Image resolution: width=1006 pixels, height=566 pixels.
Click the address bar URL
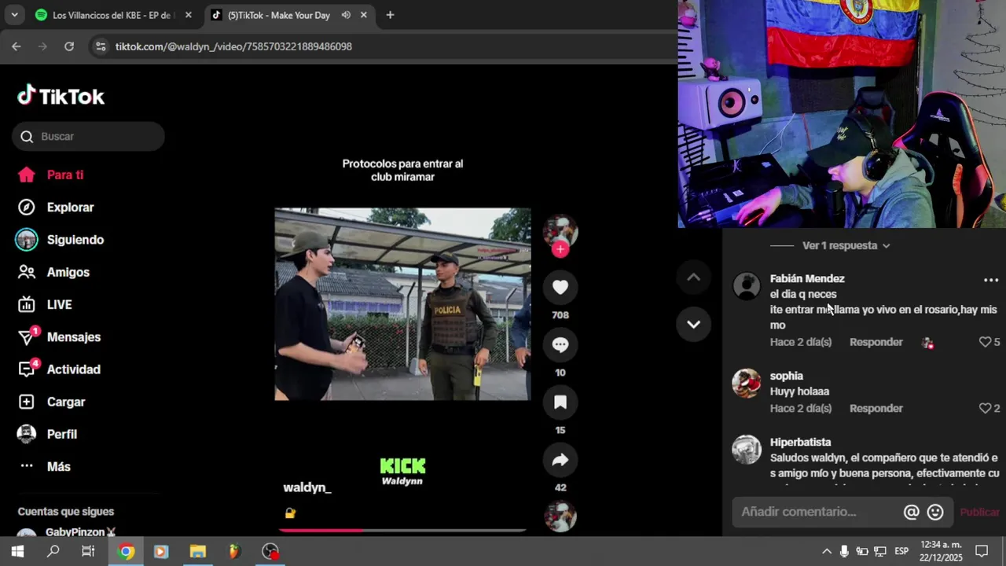tap(233, 46)
